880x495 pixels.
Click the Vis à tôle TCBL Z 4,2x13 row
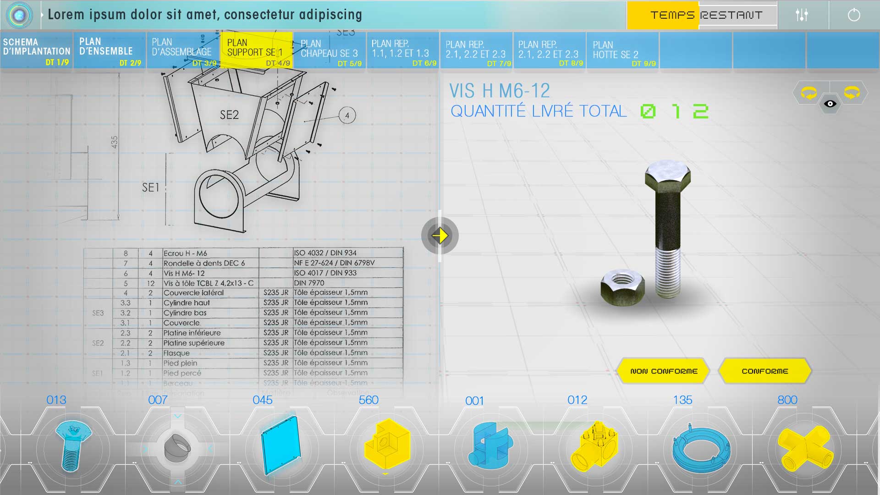243,283
